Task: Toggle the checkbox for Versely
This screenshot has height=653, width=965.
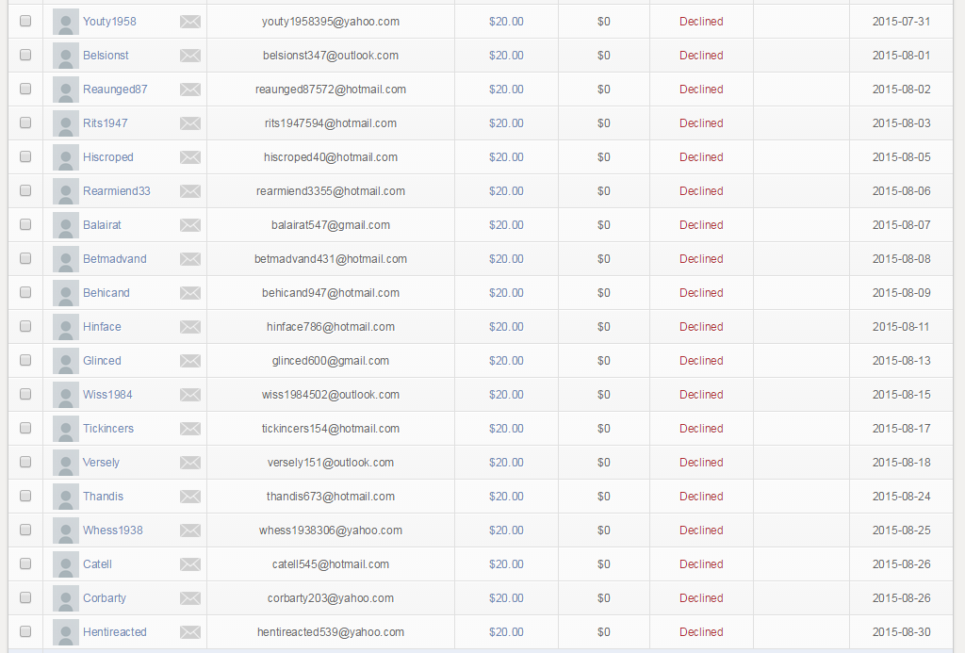Action: click(25, 463)
